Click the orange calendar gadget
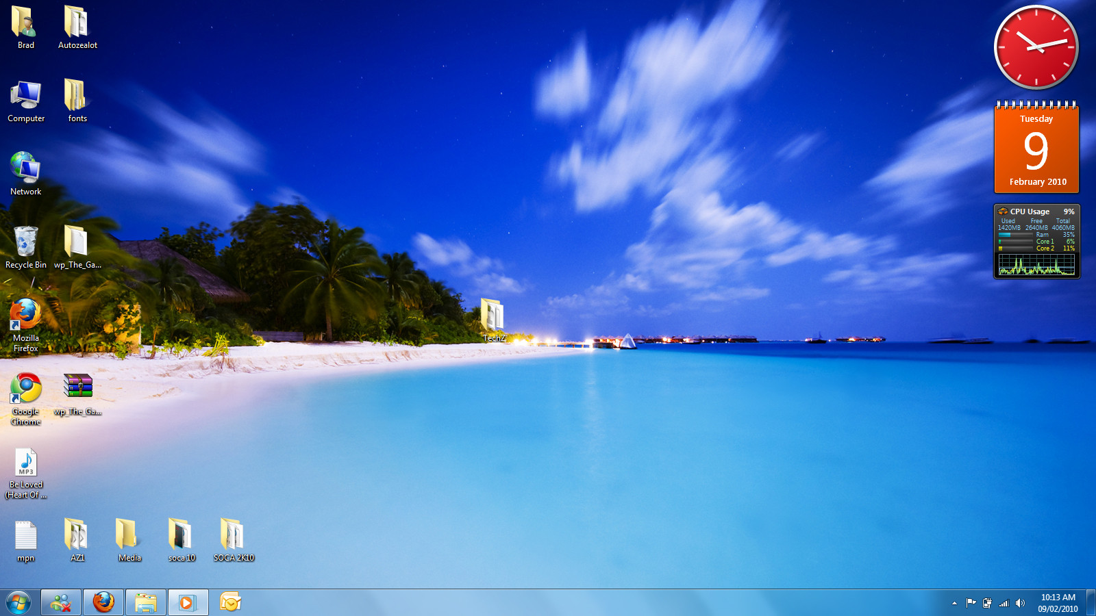Viewport: 1096px width, 616px height. point(1036,149)
